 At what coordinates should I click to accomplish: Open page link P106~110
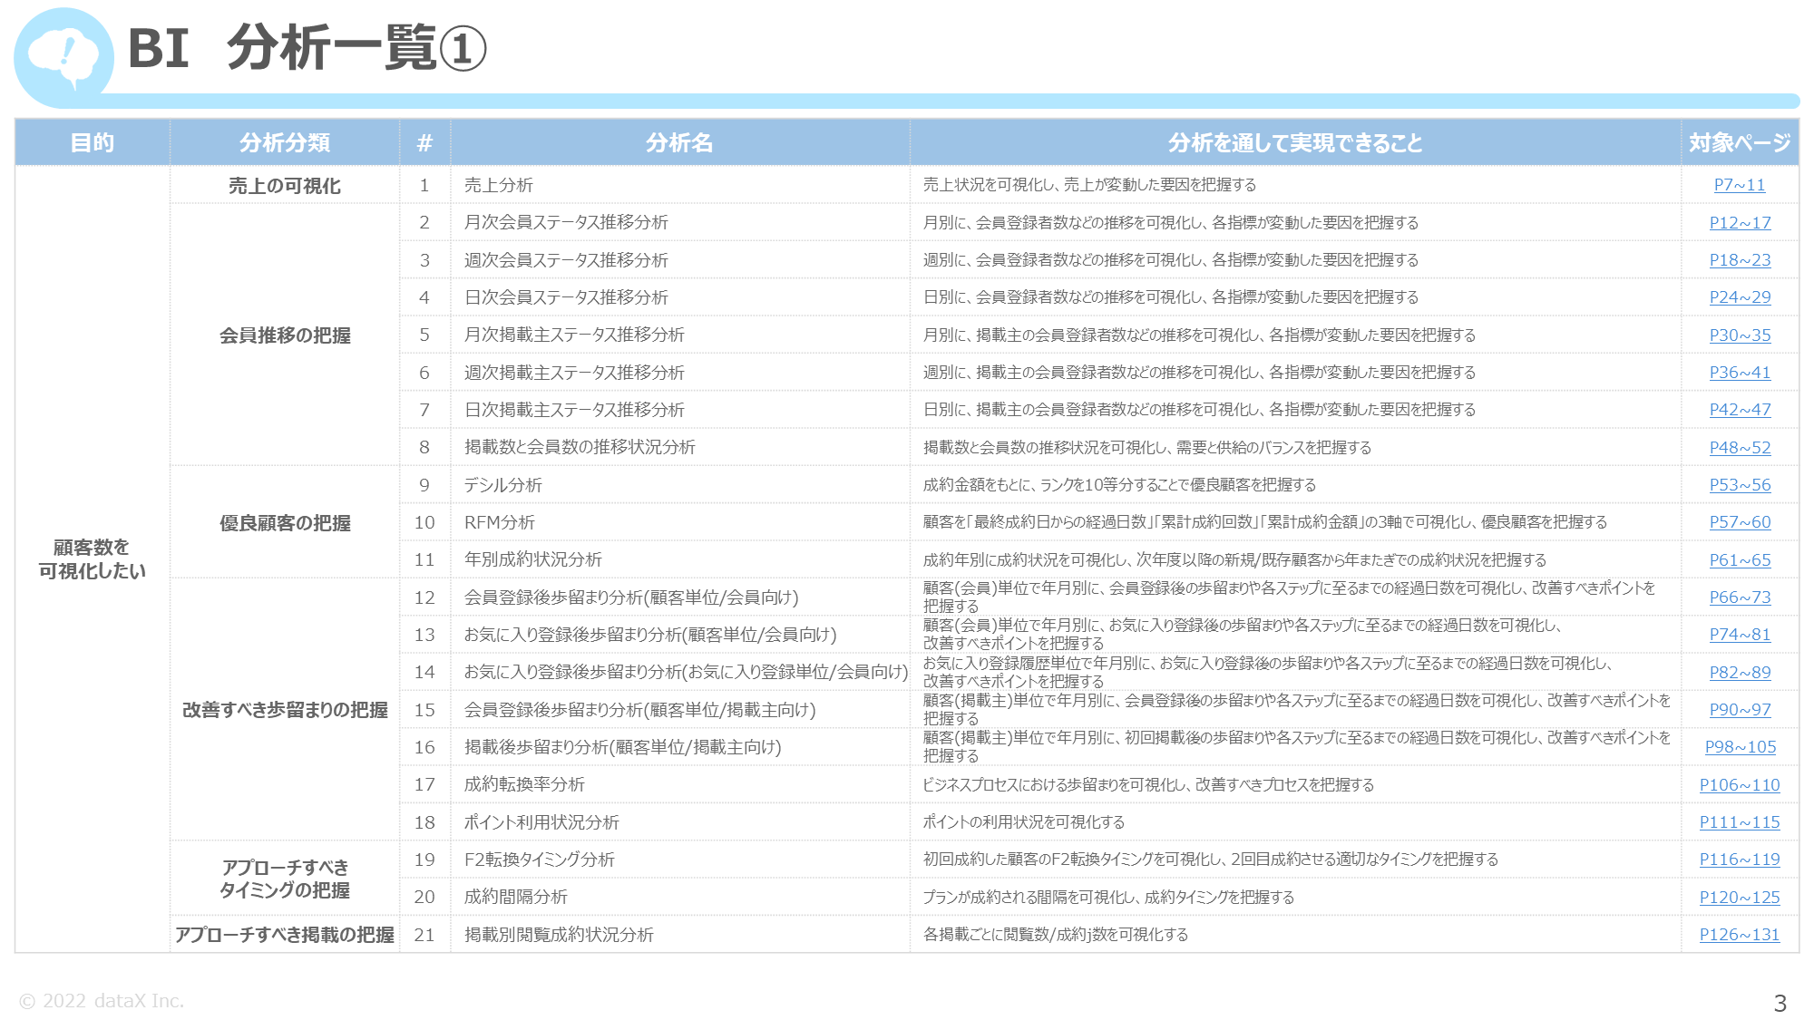tap(1740, 785)
